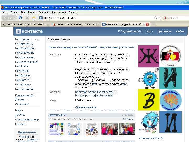The image size is (189, 142).
Task: Click Управление группой link below avatar
Action: 151,138
